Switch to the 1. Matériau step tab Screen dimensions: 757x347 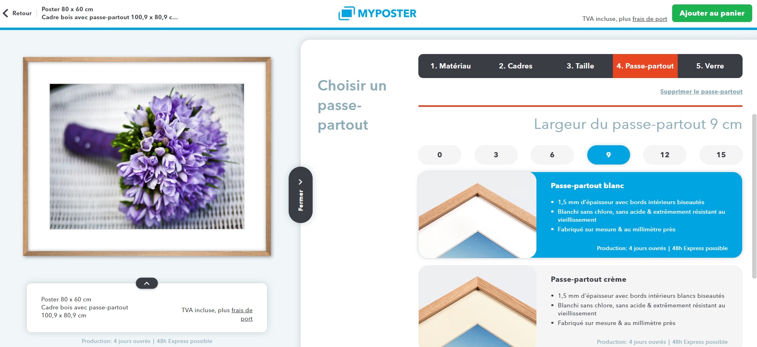pyautogui.click(x=451, y=66)
